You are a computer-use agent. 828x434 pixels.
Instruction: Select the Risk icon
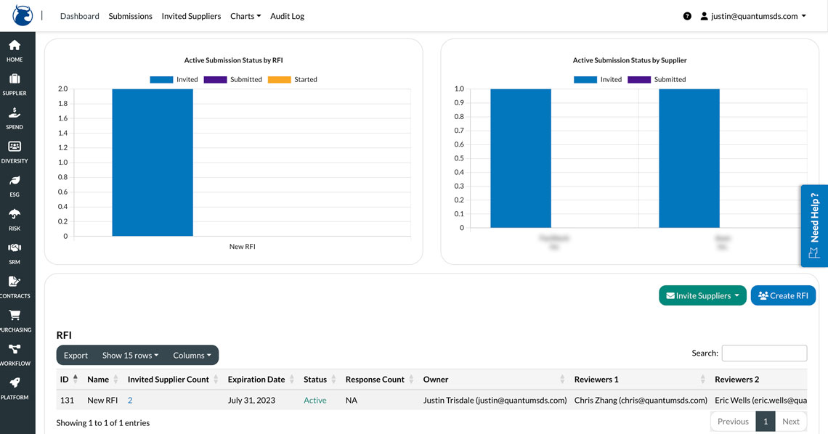(x=14, y=218)
